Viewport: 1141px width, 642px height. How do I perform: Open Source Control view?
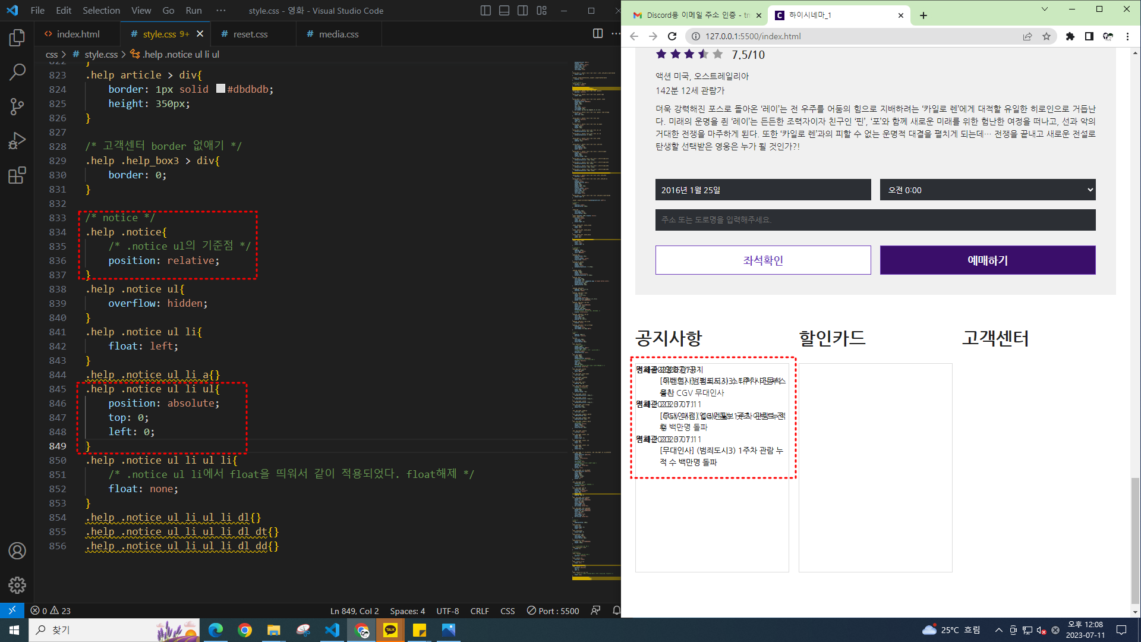[x=17, y=106]
